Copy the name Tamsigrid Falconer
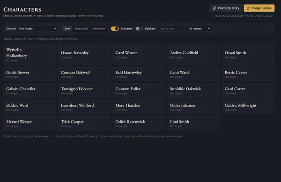 click(77, 89)
